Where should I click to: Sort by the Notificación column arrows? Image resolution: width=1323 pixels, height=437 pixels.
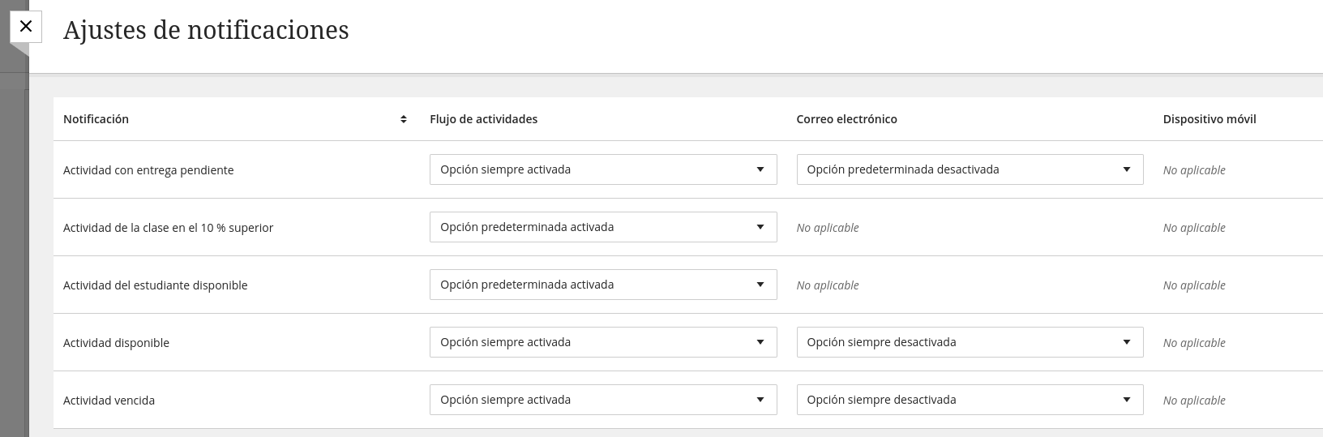click(404, 119)
